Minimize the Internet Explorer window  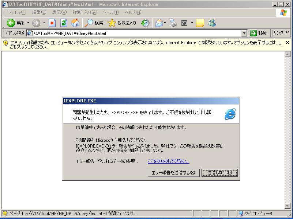pos(274,4)
